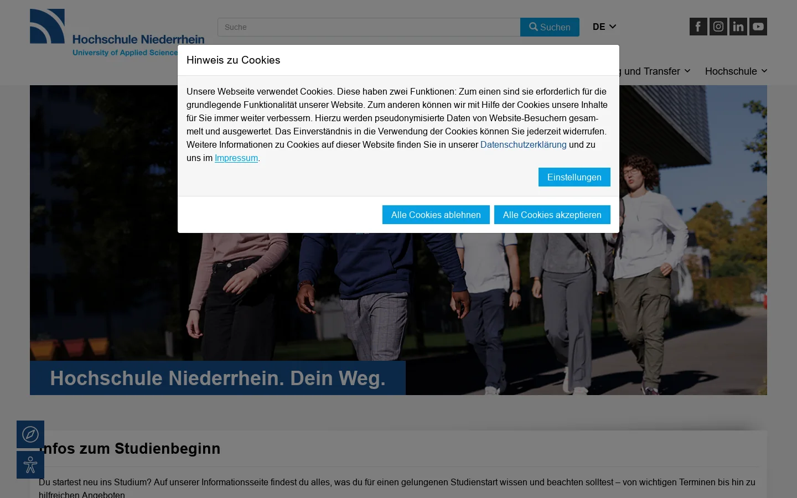The height and width of the screenshot is (498, 797).
Task: Open cookie Einstellungen
Action: 575,177
